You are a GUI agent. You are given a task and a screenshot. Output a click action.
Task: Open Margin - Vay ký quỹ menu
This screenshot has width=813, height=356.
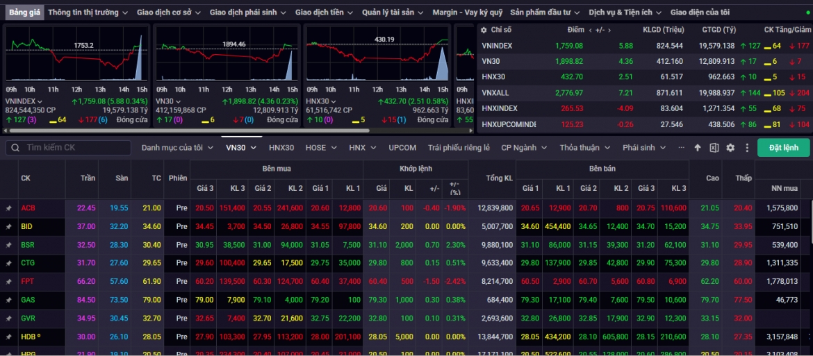click(x=467, y=12)
